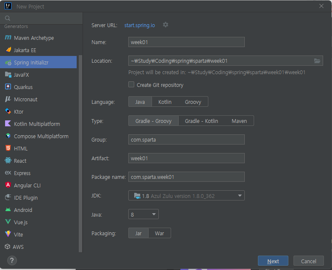Select Kotlin as the language
The height and width of the screenshot is (270, 332).
click(x=165, y=102)
